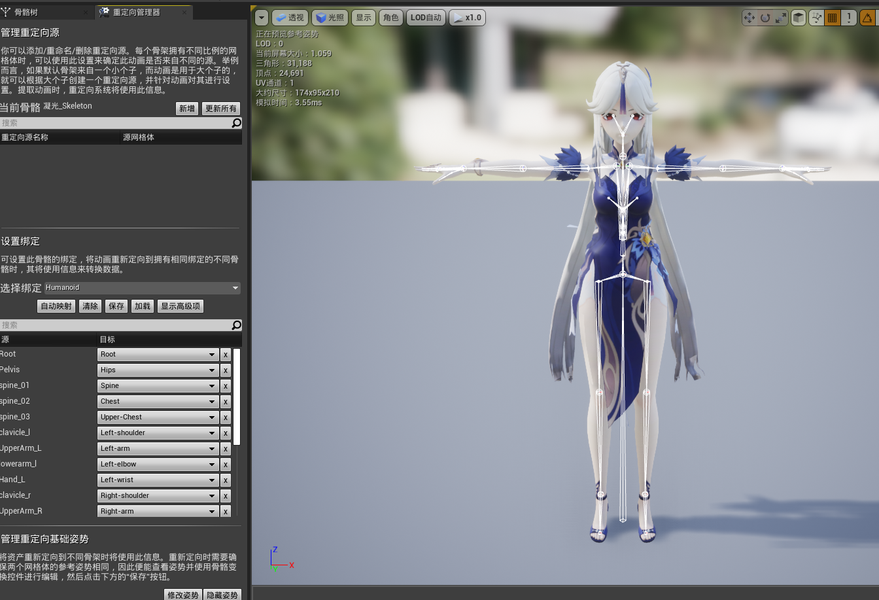This screenshot has height=600, width=879.
Task: Clear the Pelvis row Hips mapping x
Action: [226, 370]
